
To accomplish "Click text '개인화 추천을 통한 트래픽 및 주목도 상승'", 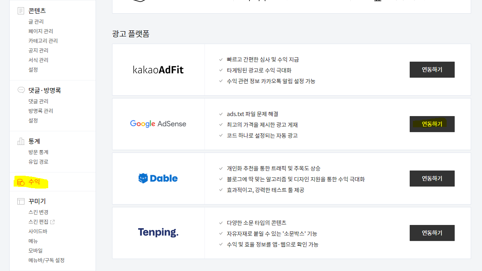I will click(x=274, y=169).
